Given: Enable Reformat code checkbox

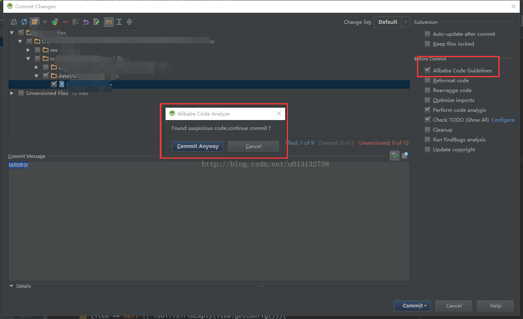Looking at the screenshot, I should coord(428,80).
